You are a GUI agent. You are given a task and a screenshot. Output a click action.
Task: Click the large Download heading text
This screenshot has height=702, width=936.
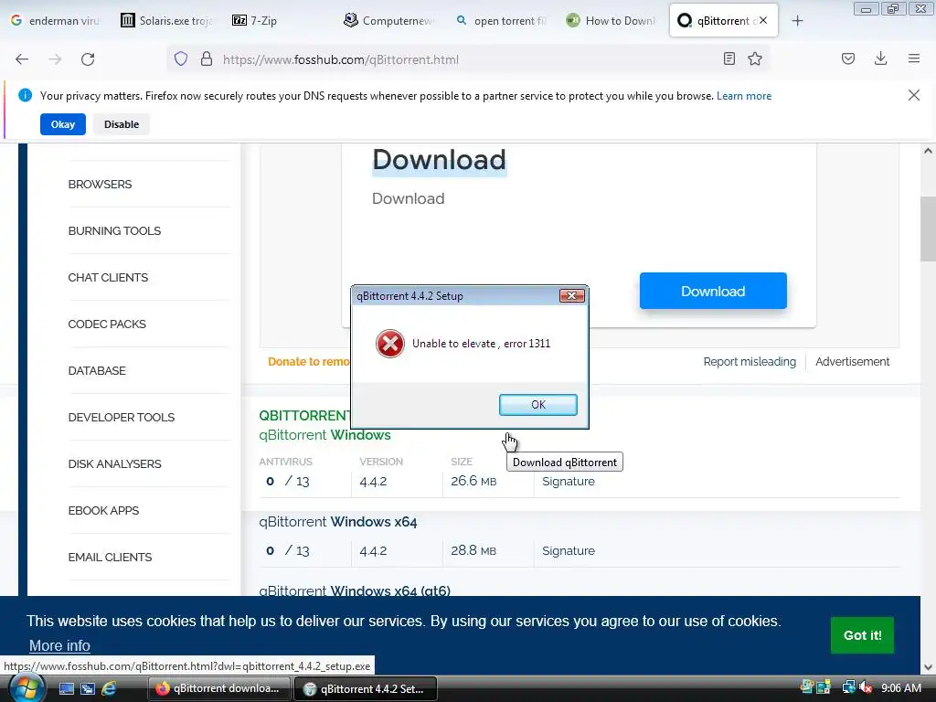440,159
